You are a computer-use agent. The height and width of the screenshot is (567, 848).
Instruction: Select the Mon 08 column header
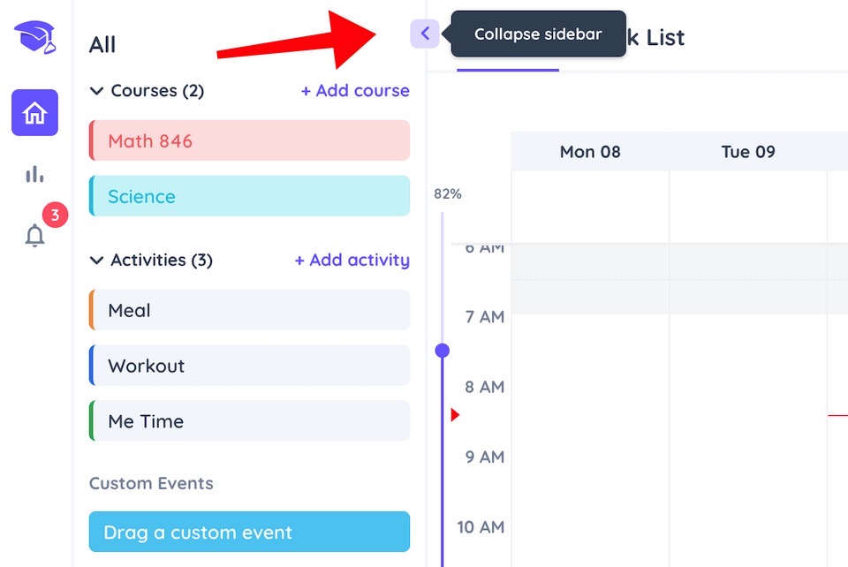pyautogui.click(x=590, y=151)
